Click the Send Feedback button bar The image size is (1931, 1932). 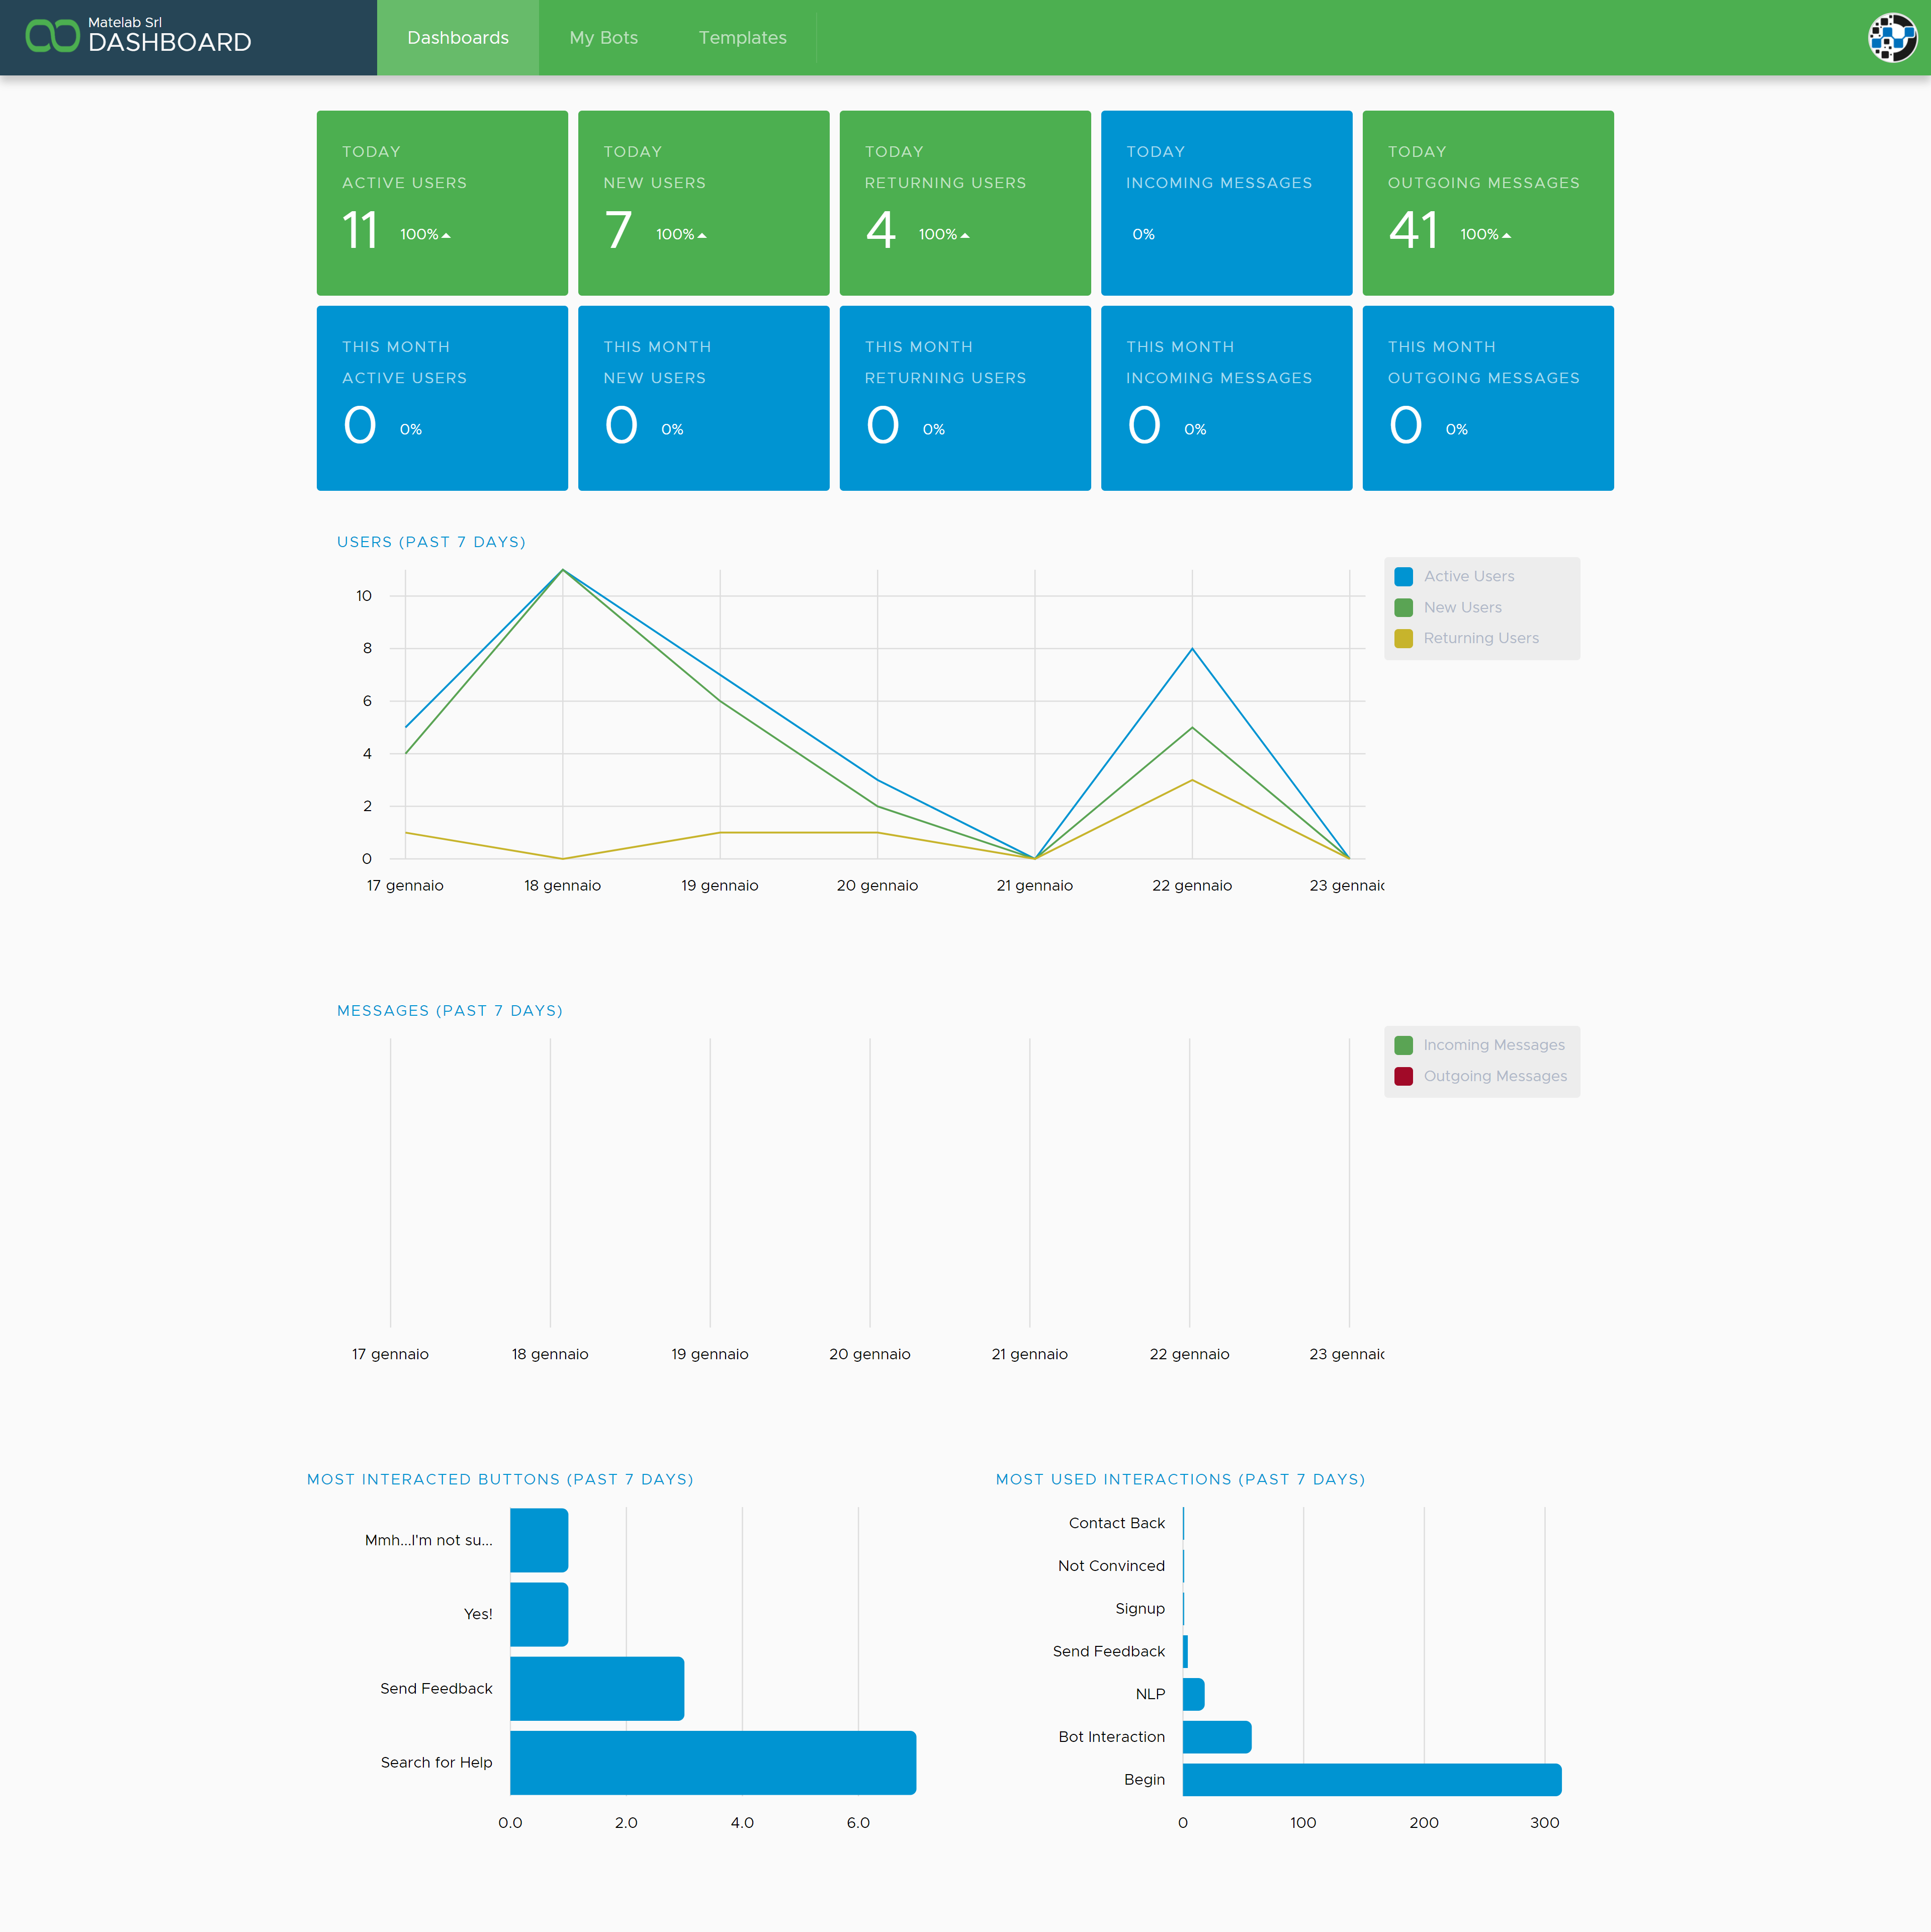pos(597,1688)
